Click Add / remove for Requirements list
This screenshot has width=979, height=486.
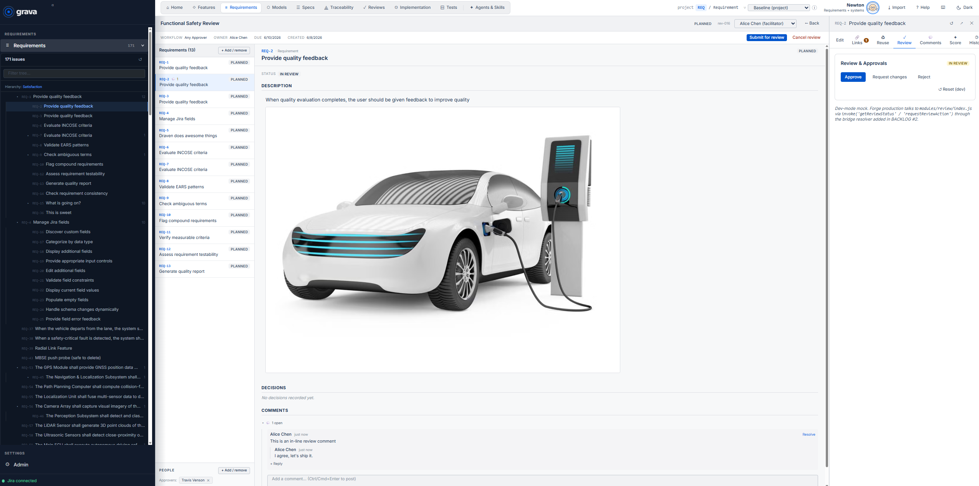pos(234,50)
